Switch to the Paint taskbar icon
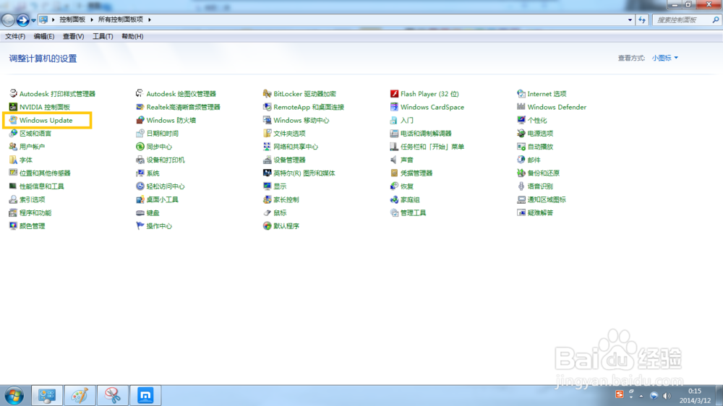The width and height of the screenshot is (723, 406). point(80,395)
